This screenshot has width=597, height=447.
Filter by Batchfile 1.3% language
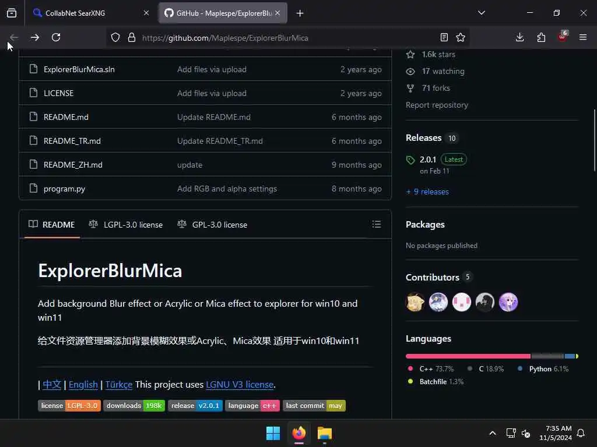436,382
